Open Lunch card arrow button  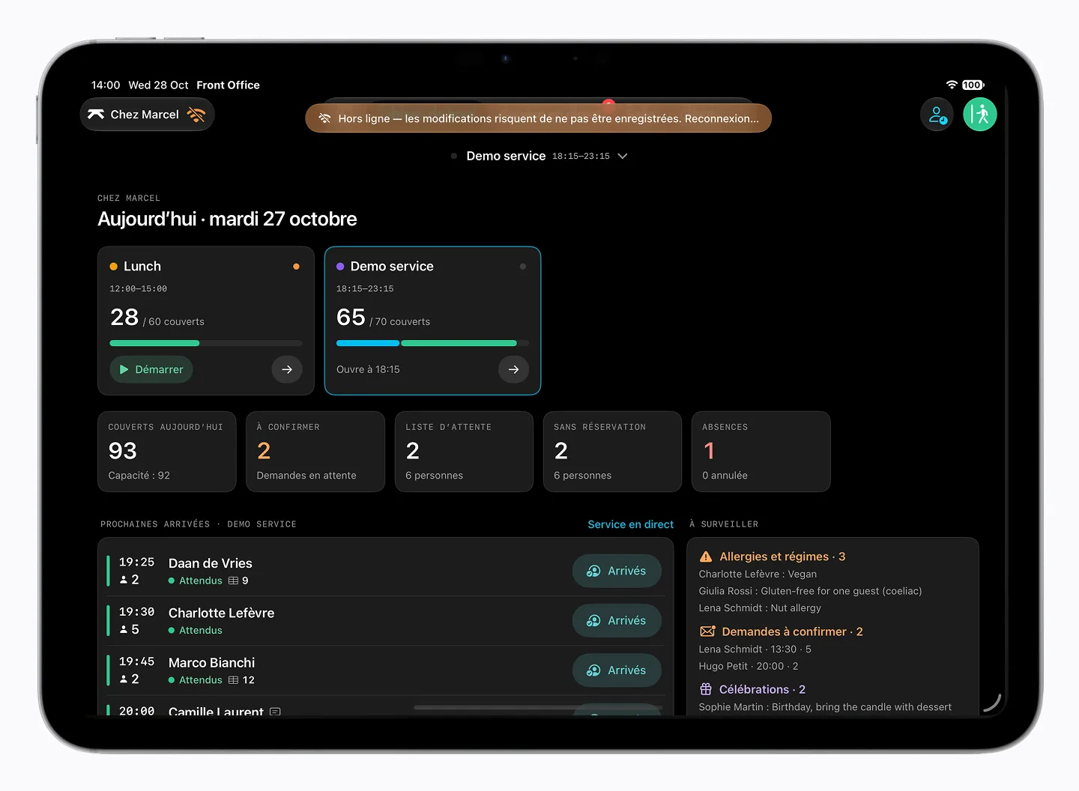point(287,369)
